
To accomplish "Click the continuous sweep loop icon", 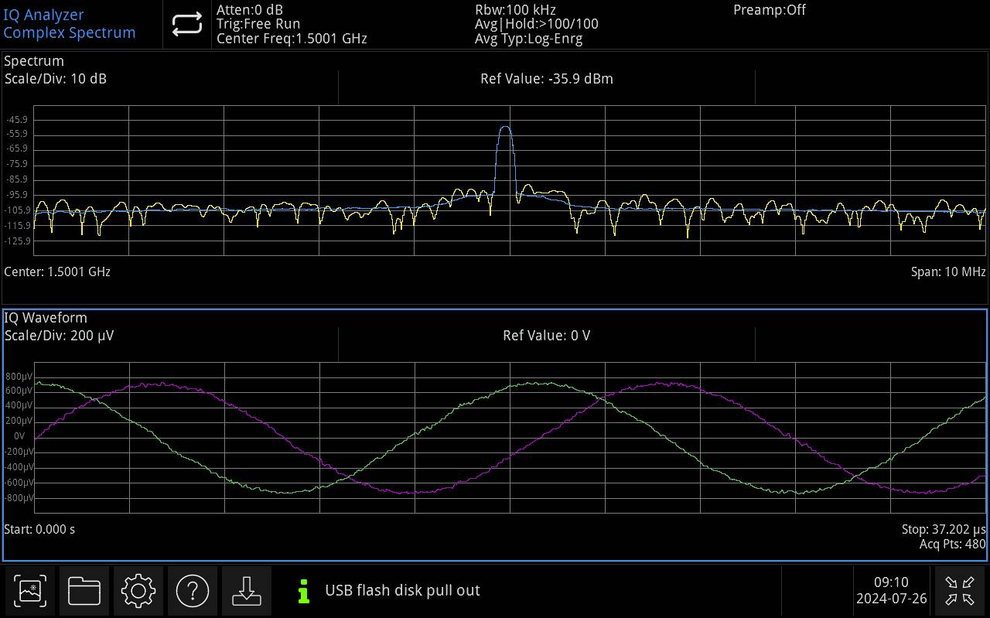I will click(x=186, y=24).
